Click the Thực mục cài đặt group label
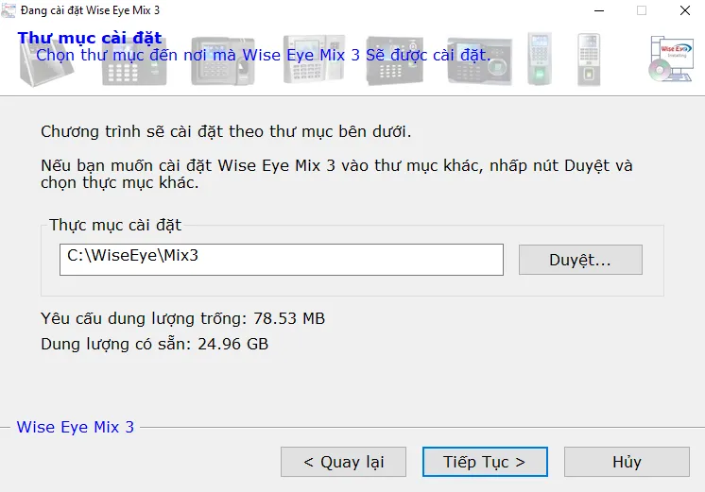 pyautogui.click(x=115, y=225)
